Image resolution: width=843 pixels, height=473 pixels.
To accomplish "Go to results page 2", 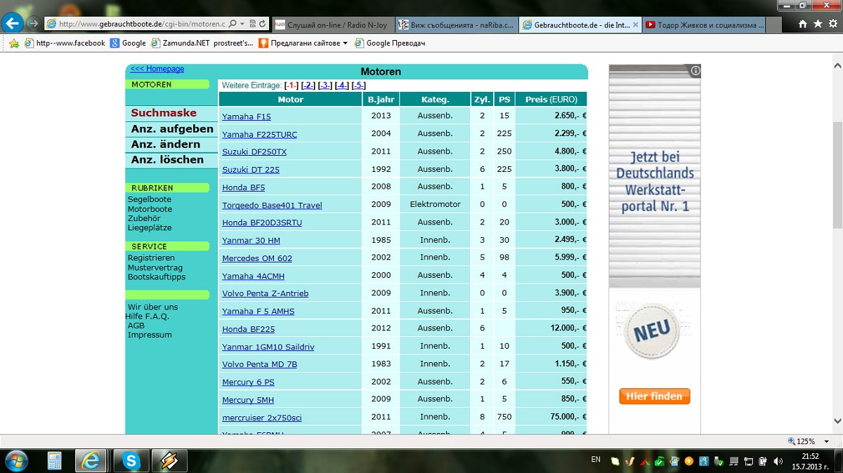I will [308, 85].
